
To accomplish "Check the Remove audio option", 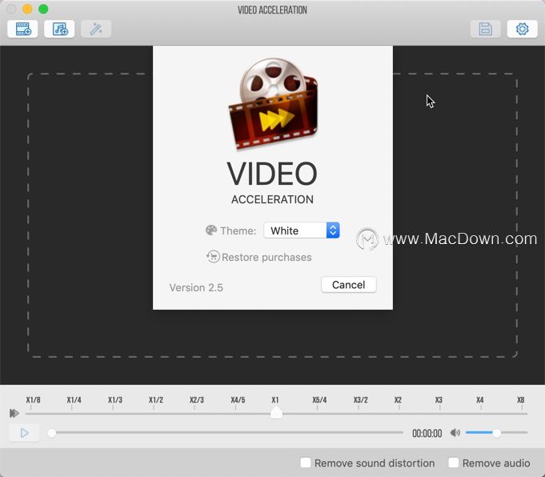I will [454, 463].
